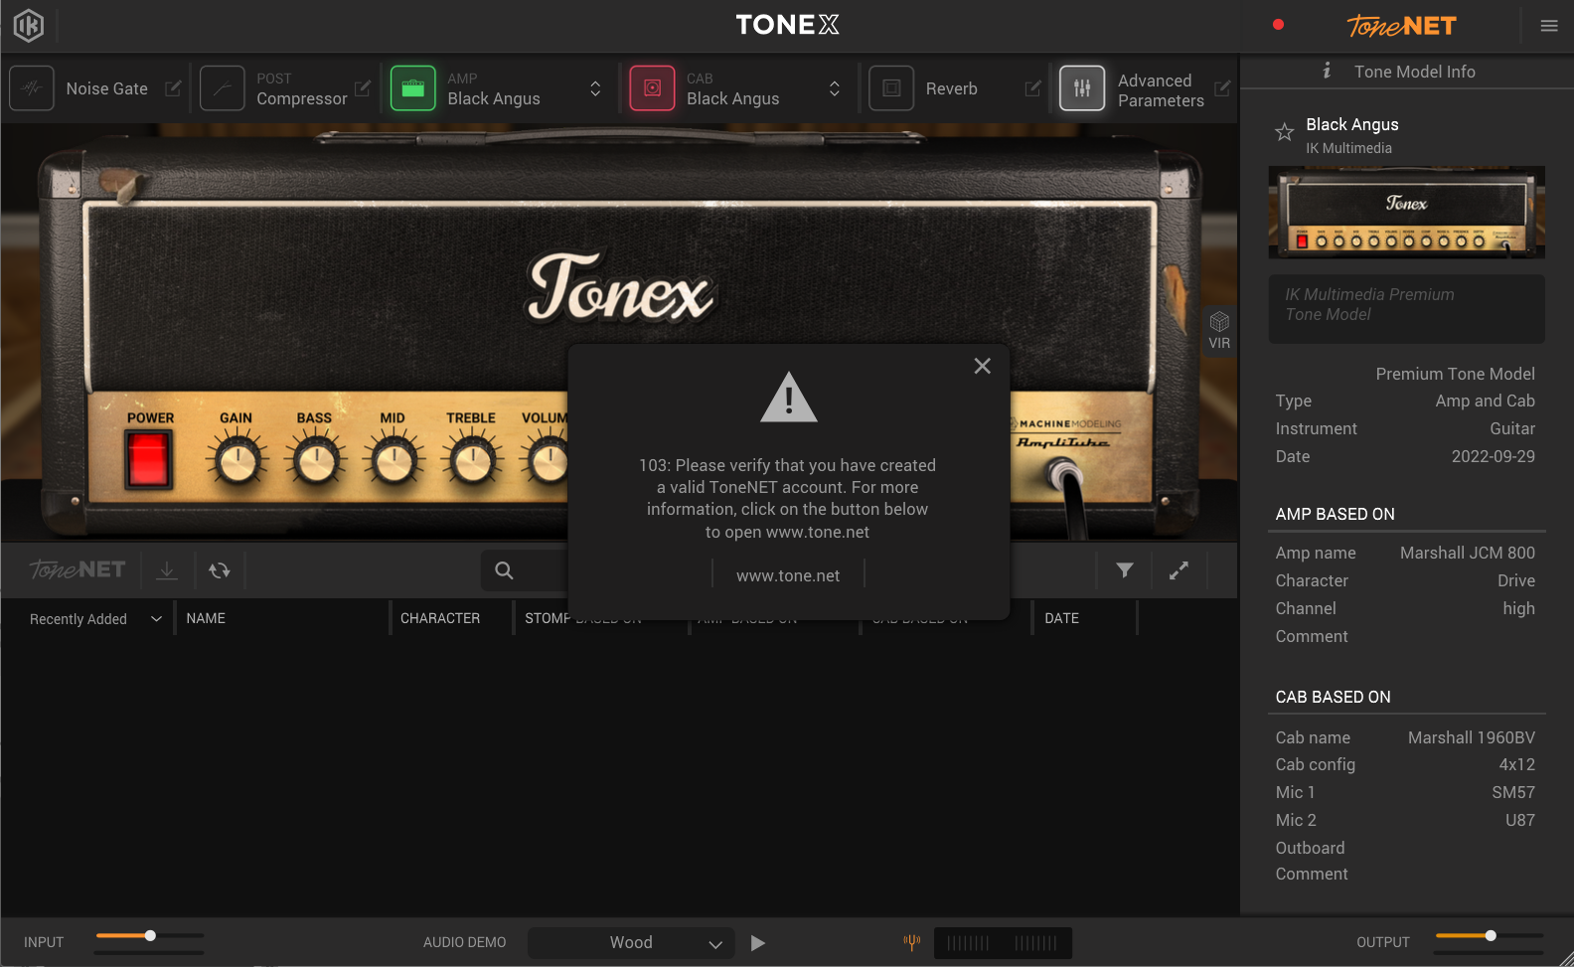
Task: Open the filter funnel icon
Action: tap(1125, 570)
